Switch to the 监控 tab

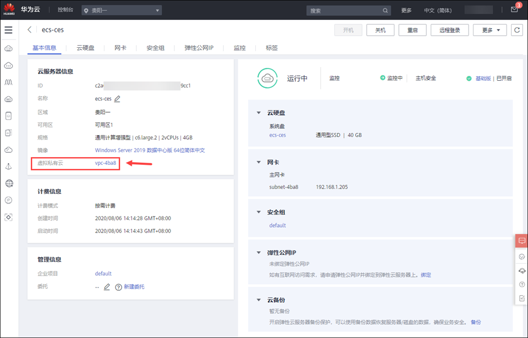coord(239,48)
